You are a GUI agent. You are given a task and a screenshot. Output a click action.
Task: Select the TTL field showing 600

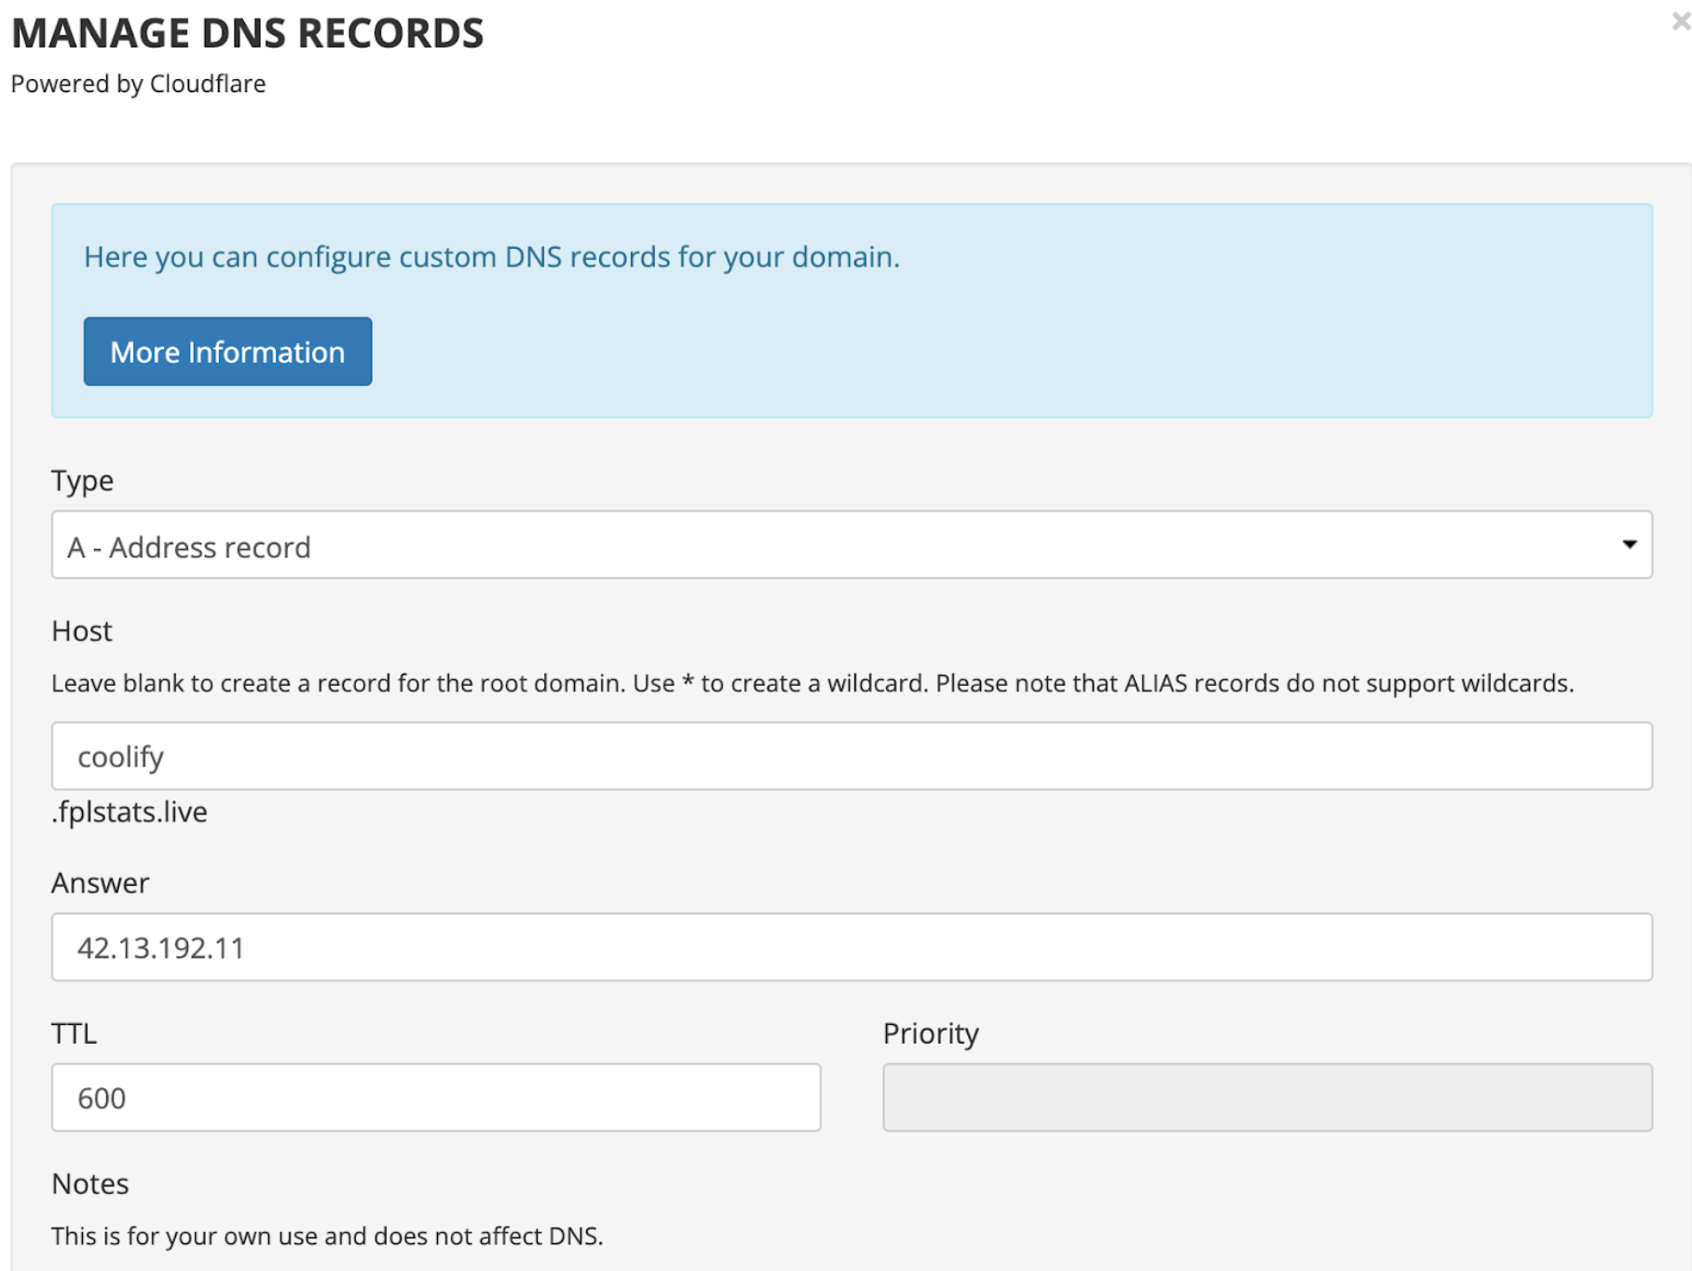tap(435, 1098)
